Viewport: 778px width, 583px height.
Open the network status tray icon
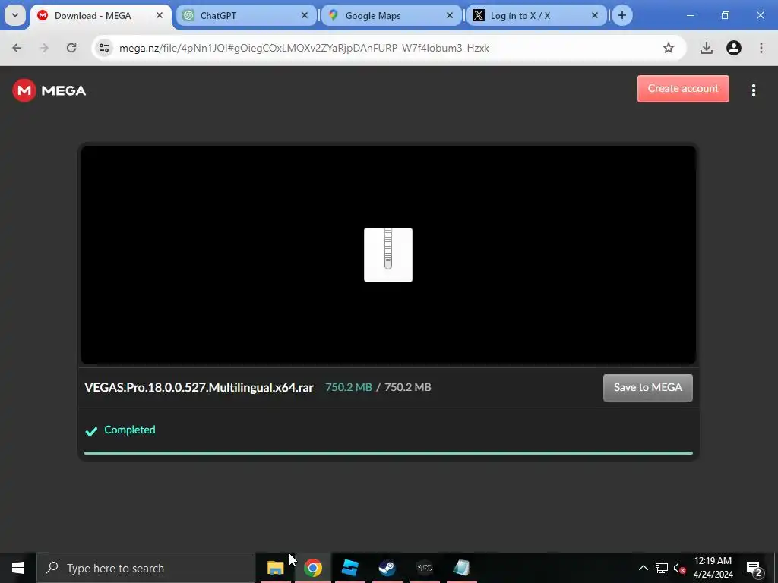point(662,568)
